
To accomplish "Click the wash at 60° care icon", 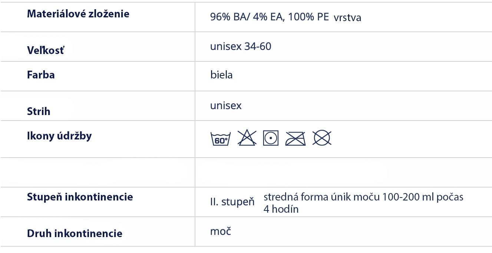I will [221, 138].
